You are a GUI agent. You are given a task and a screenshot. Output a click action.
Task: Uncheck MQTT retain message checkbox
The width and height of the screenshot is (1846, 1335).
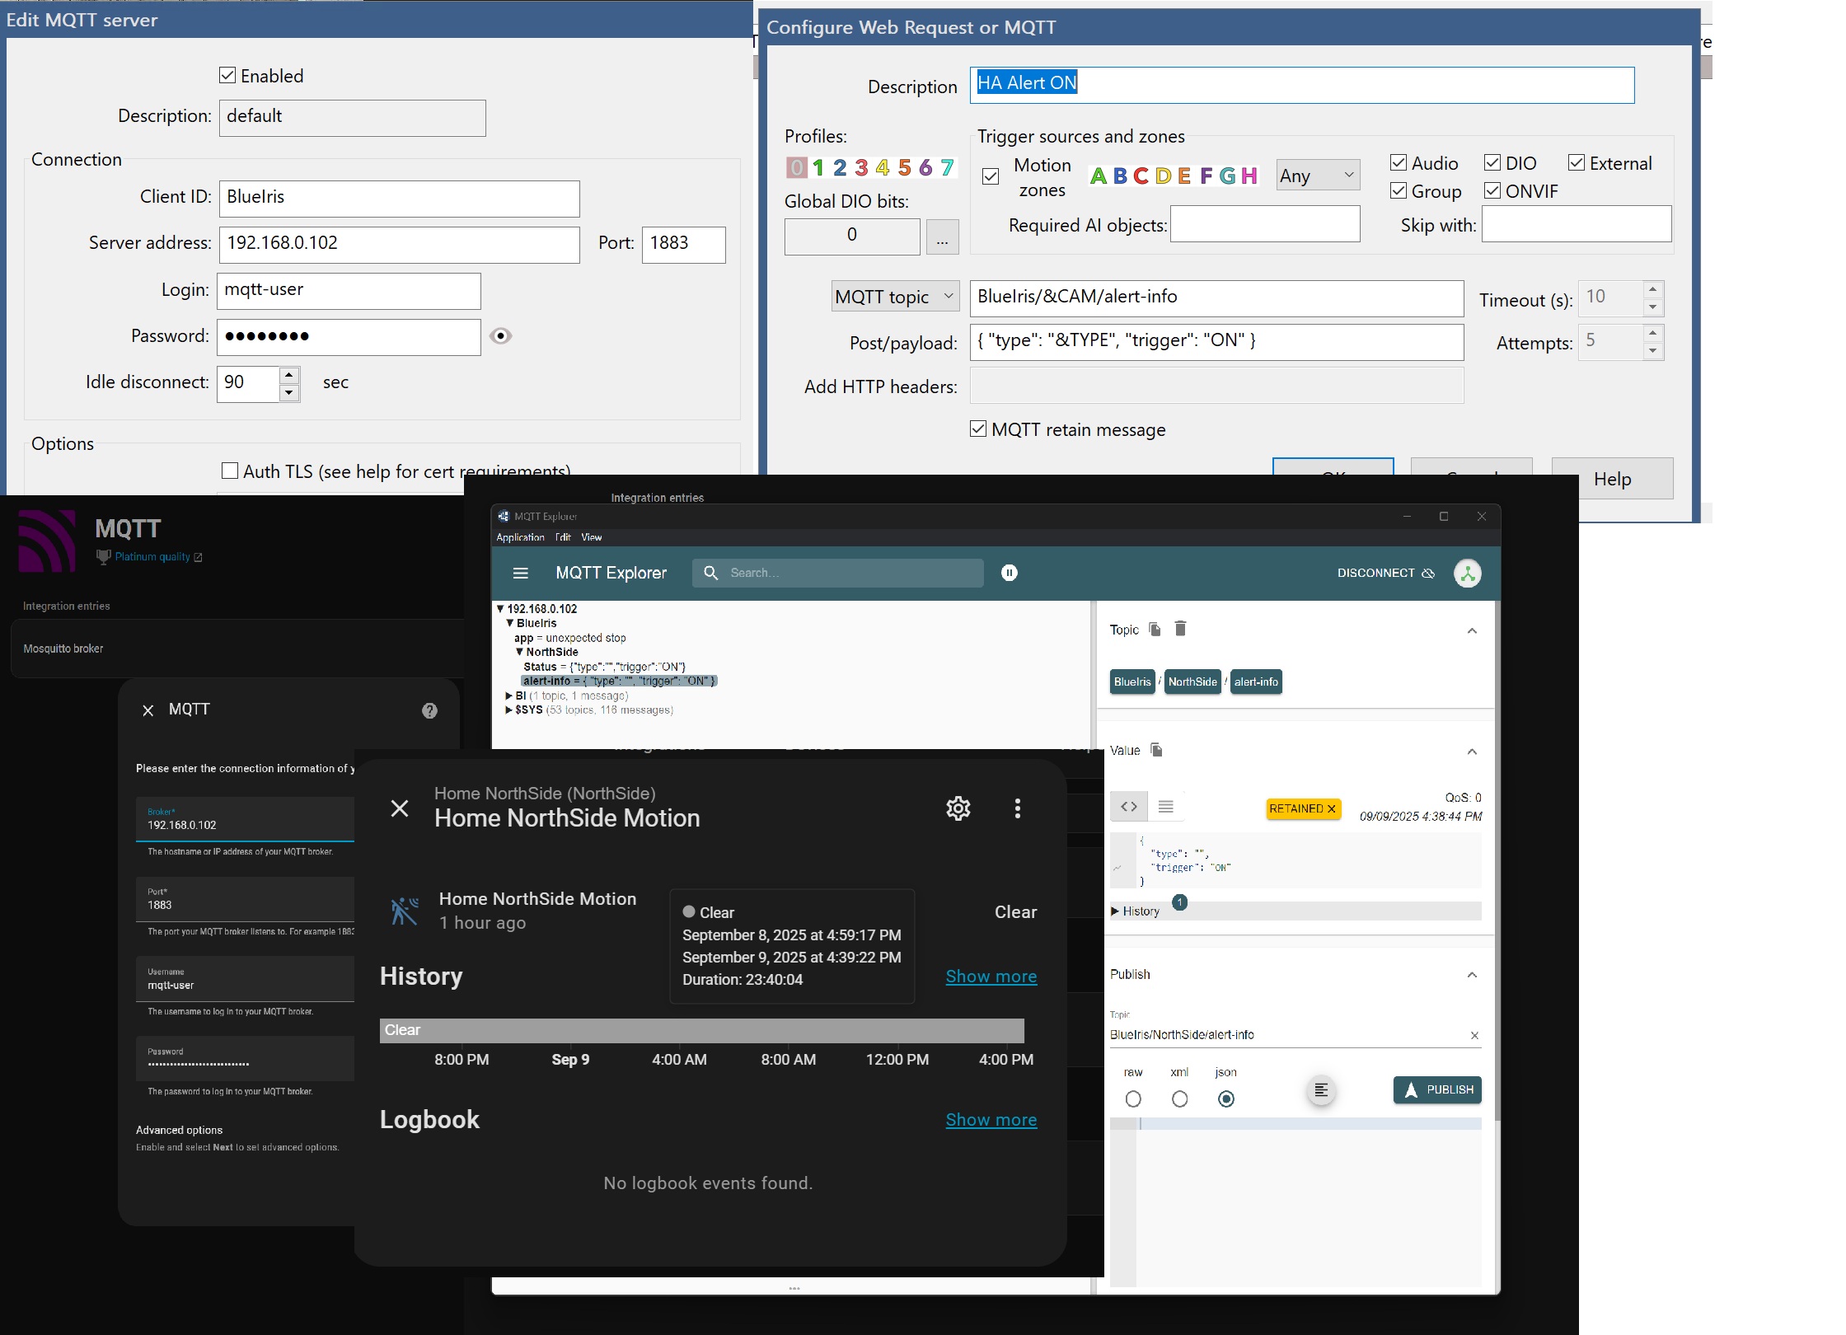point(978,429)
